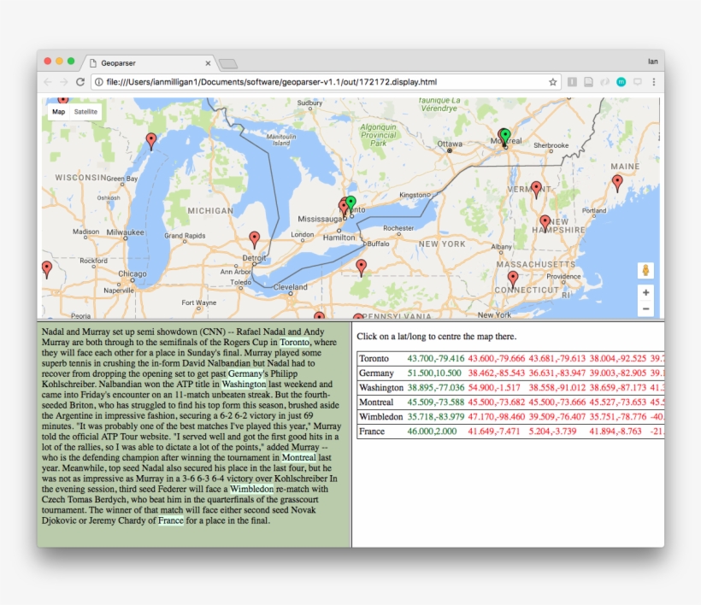The height and width of the screenshot is (605, 701).
Task: Click the address bar URL field
Action: 325,82
